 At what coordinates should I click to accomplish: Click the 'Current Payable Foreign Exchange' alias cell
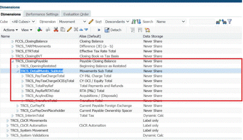(106, 106)
